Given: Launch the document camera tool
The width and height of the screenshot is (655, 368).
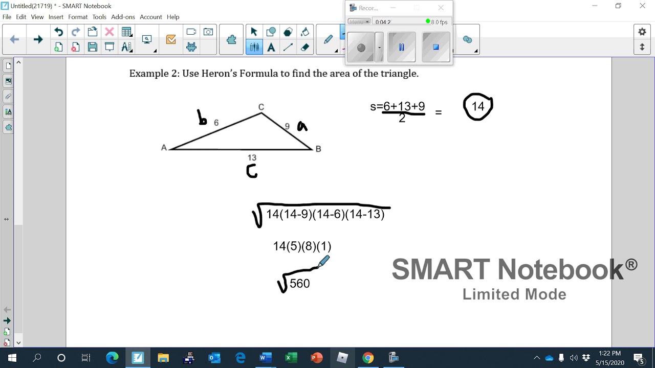Looking at the screenshot, I should coord(191,32).
